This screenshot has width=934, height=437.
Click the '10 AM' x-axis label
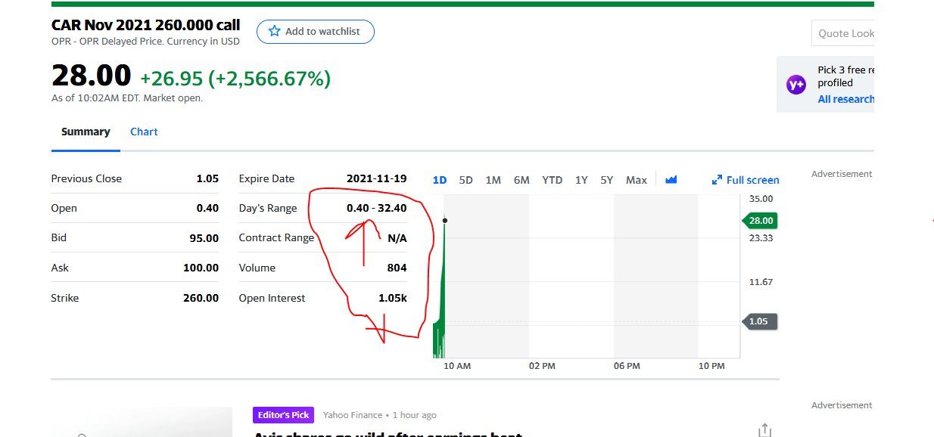[457, 366]
